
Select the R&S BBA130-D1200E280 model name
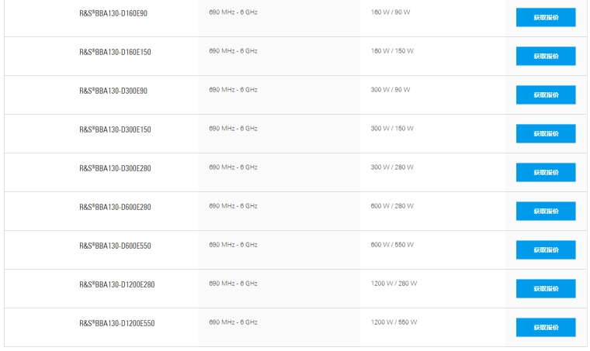[116, 284]
